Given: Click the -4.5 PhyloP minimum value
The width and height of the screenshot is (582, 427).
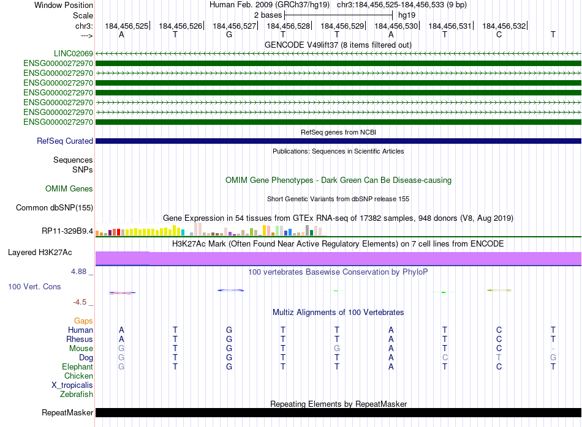Looking at the screenshot, I should click(x=80, y=302).
